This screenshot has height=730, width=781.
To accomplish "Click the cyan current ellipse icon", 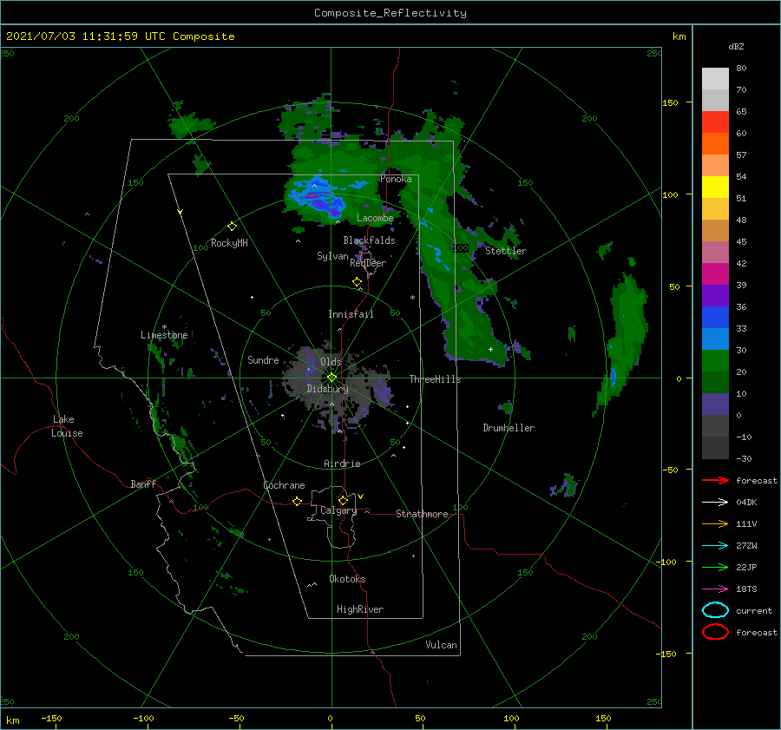I will tap(715, 610).
